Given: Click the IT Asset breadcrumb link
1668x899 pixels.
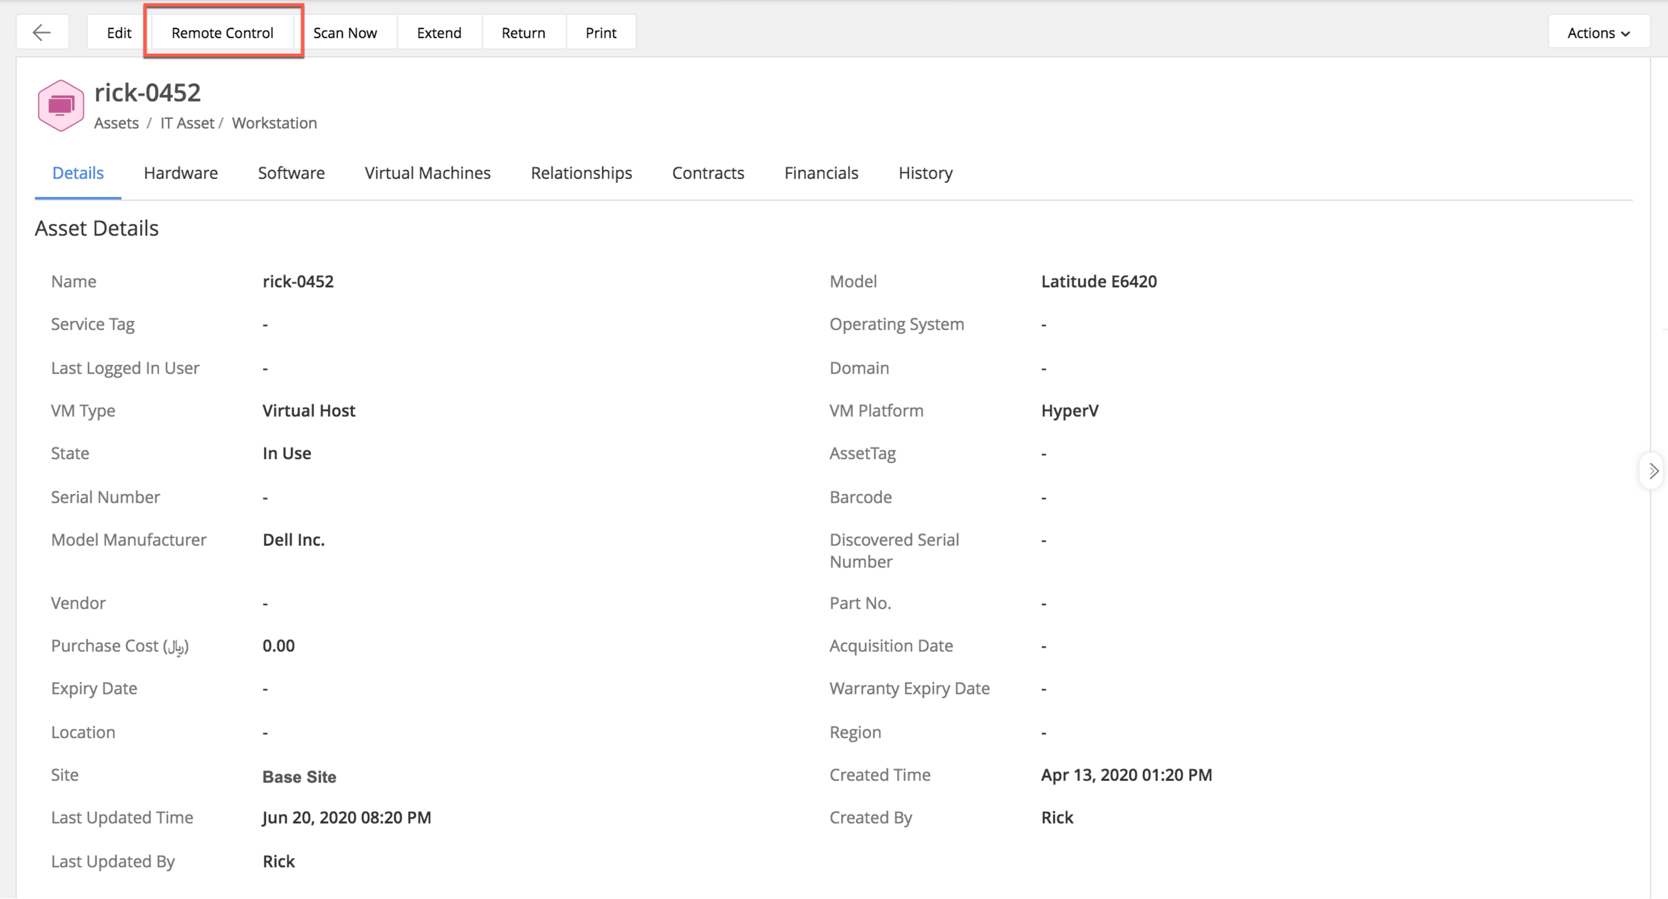Looking at the screenshot, I should (186, 123).
